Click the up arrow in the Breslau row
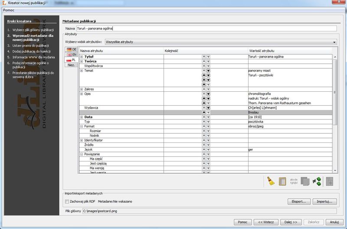The height and width of the screenshot is (229, 347). point(204,112)
